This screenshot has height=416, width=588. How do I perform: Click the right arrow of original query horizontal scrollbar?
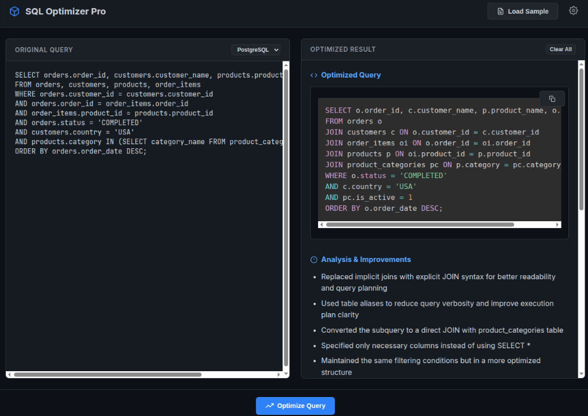(x=278, y=375)
